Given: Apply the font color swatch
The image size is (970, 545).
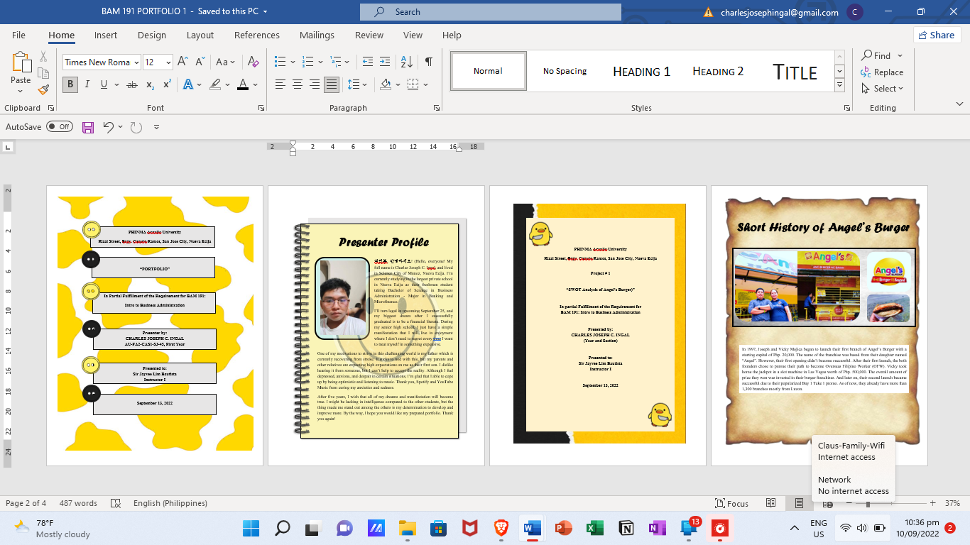Looking at the screenshot, I should [243, 84].
